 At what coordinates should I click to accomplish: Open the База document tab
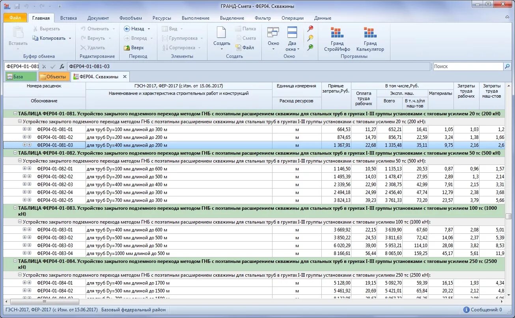click(x=20, y=77)
